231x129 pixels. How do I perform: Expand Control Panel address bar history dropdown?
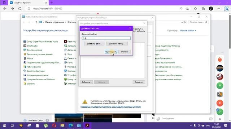[182, 22]
